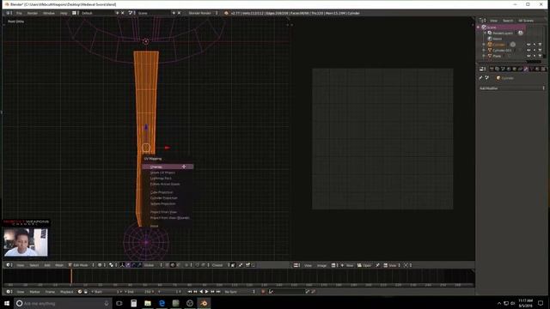Open the Blender Render engine dropdown
Image resolution: width=550 pixels, height=309 pixels.
[x=203, y=13]
